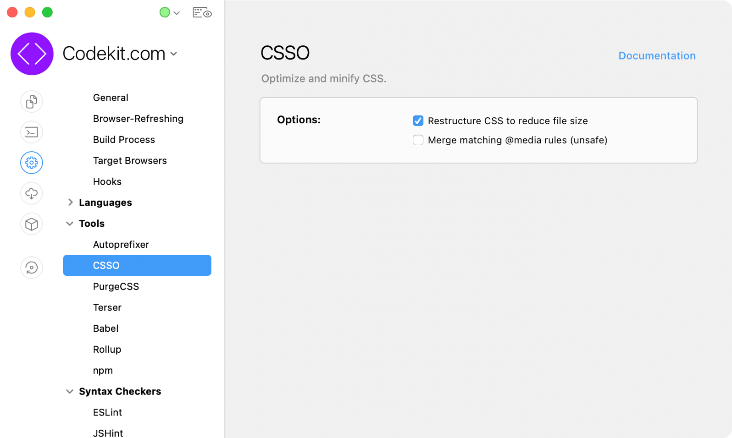Click the Tools heading label
The image size is (732, 438).
(x=92, y=224)
